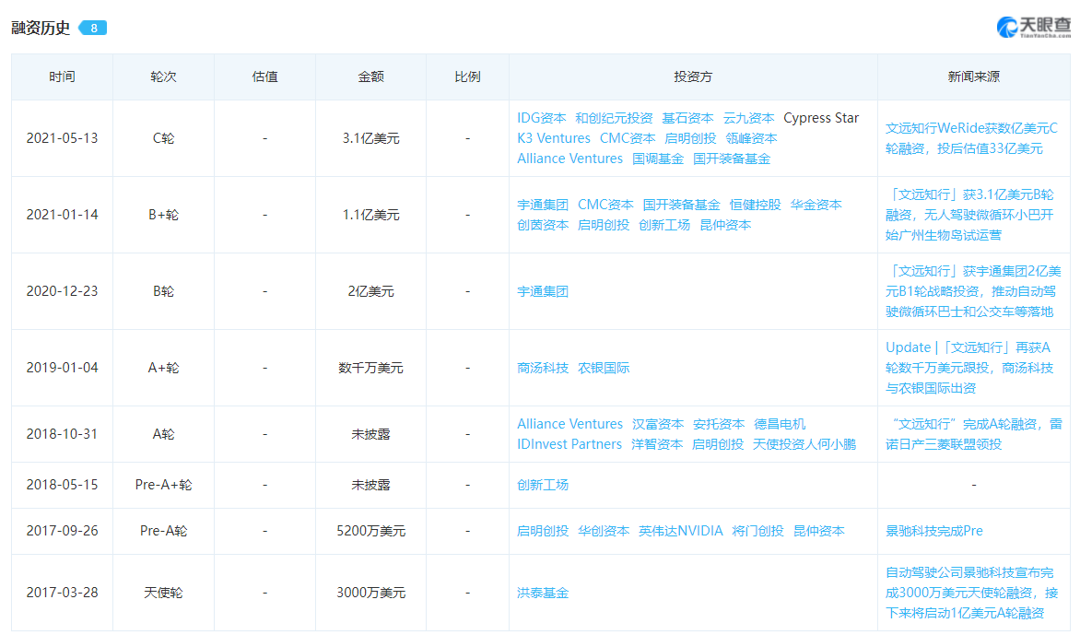Viewport: 1080px width, 635px height.
Task: Select the amount cell 3.1亿美元
Action: pyautogui.click(x=370, y=138)
